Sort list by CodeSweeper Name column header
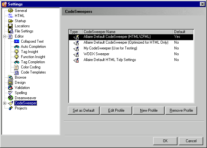Viewport: 207px width, 148px height. point(127,32)
